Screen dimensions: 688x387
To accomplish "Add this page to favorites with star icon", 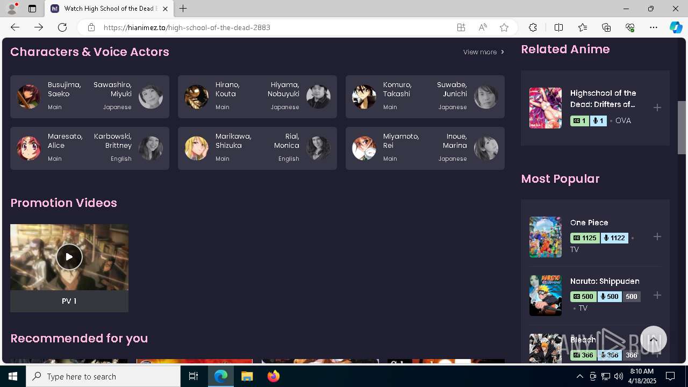I will coord(504,27).
